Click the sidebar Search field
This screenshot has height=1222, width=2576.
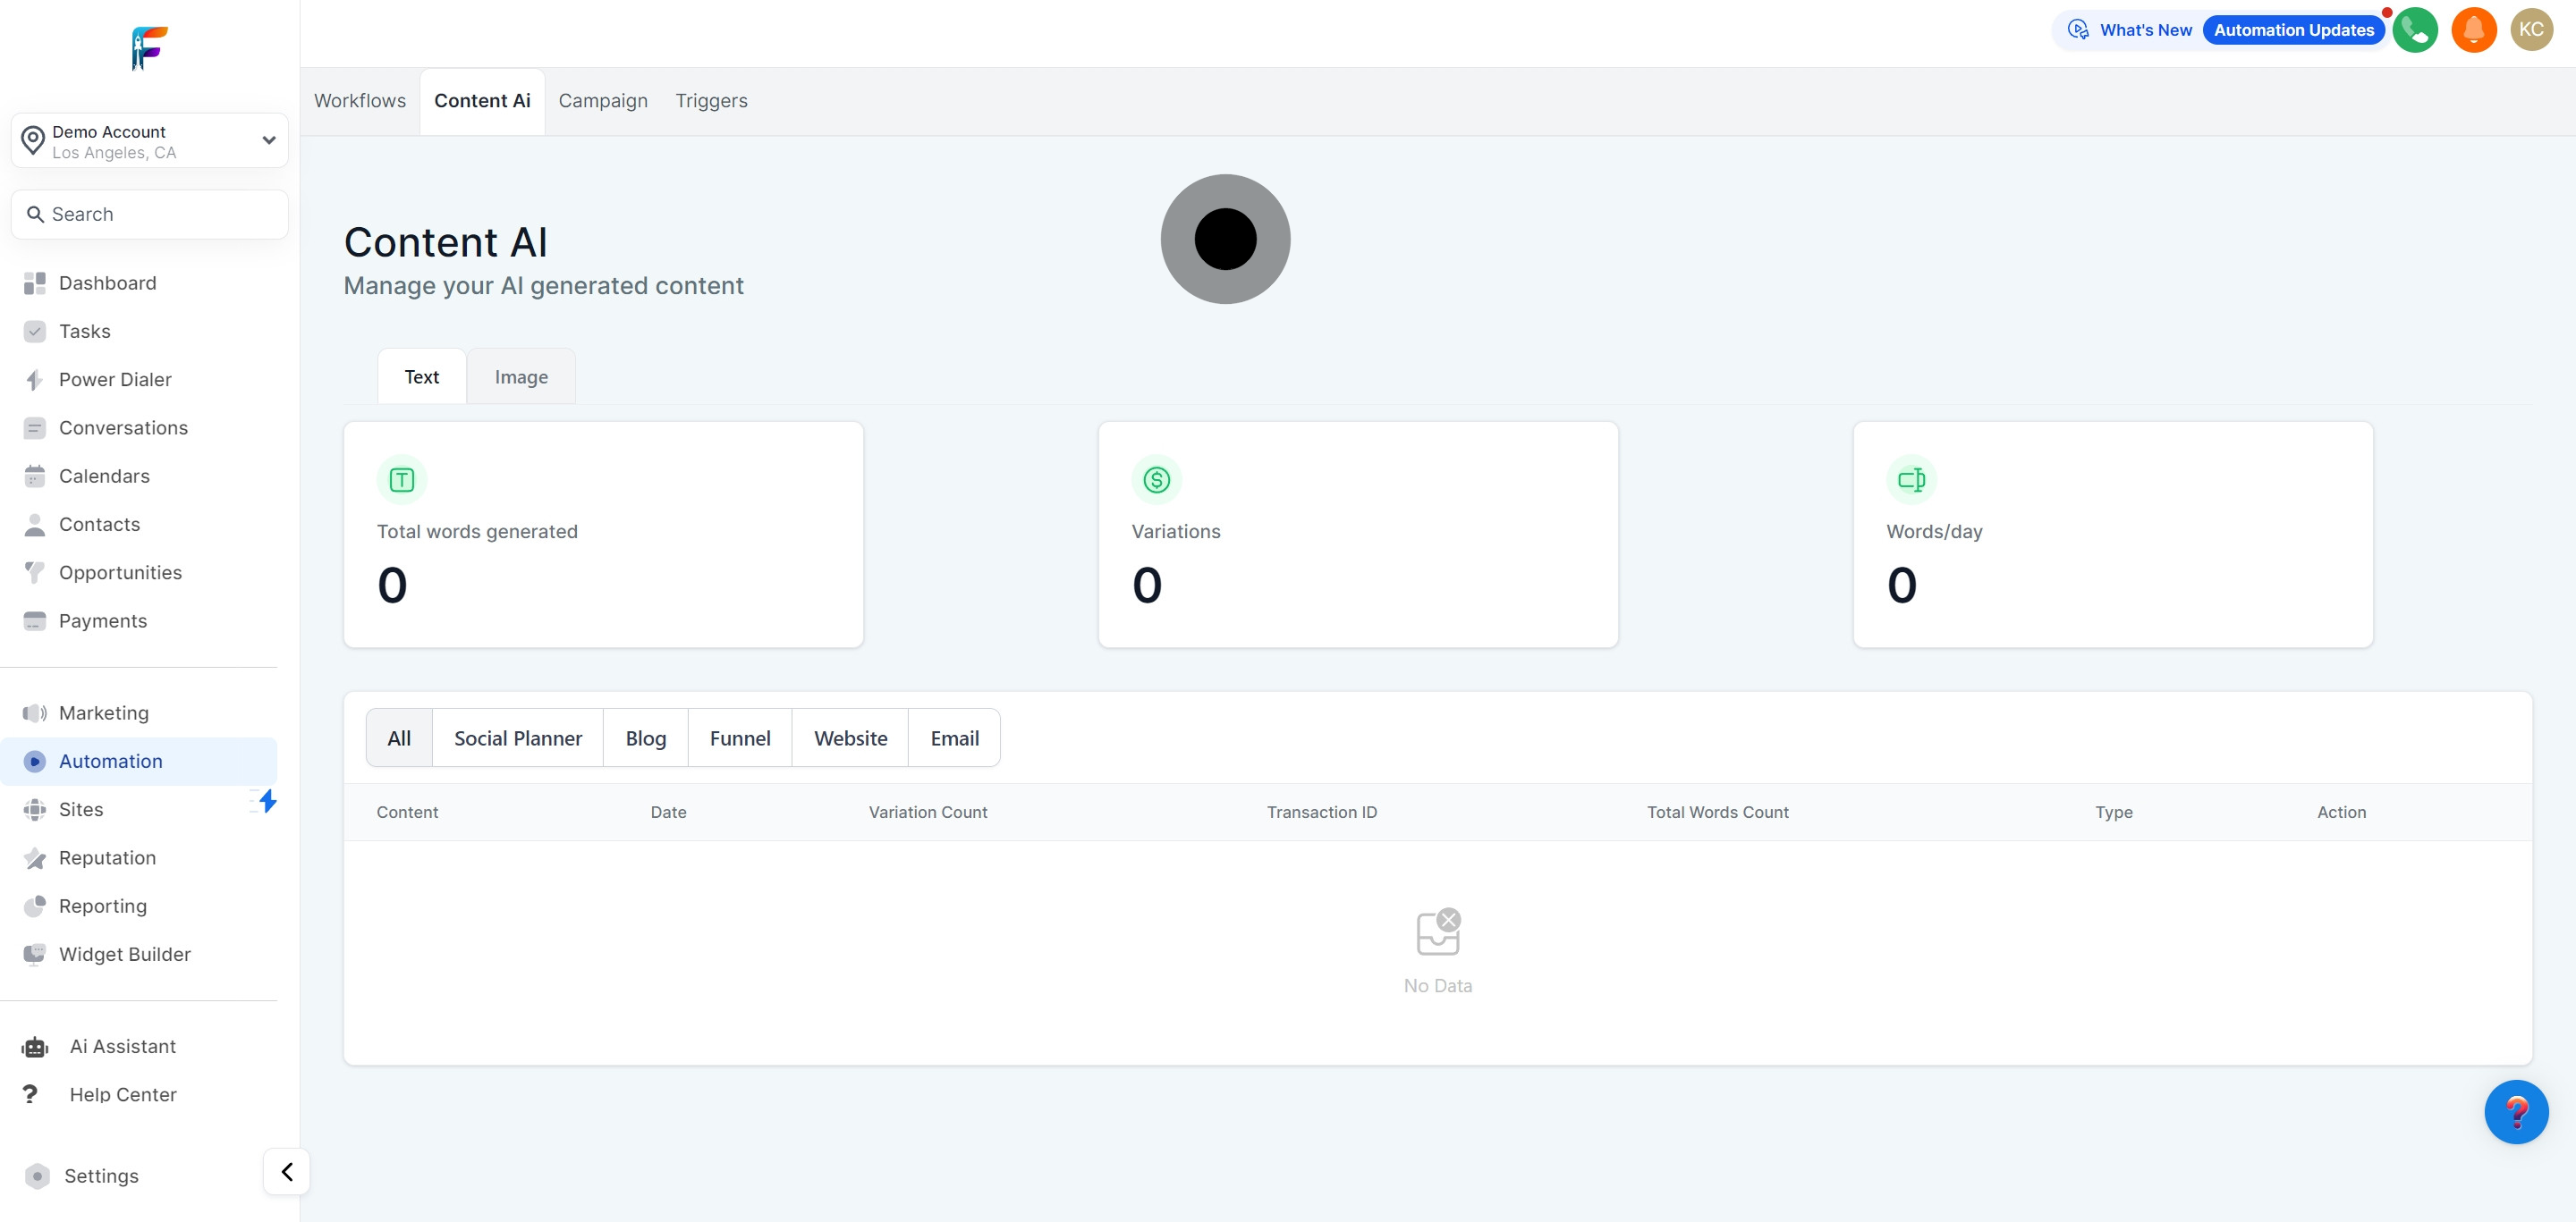[150, 215]
